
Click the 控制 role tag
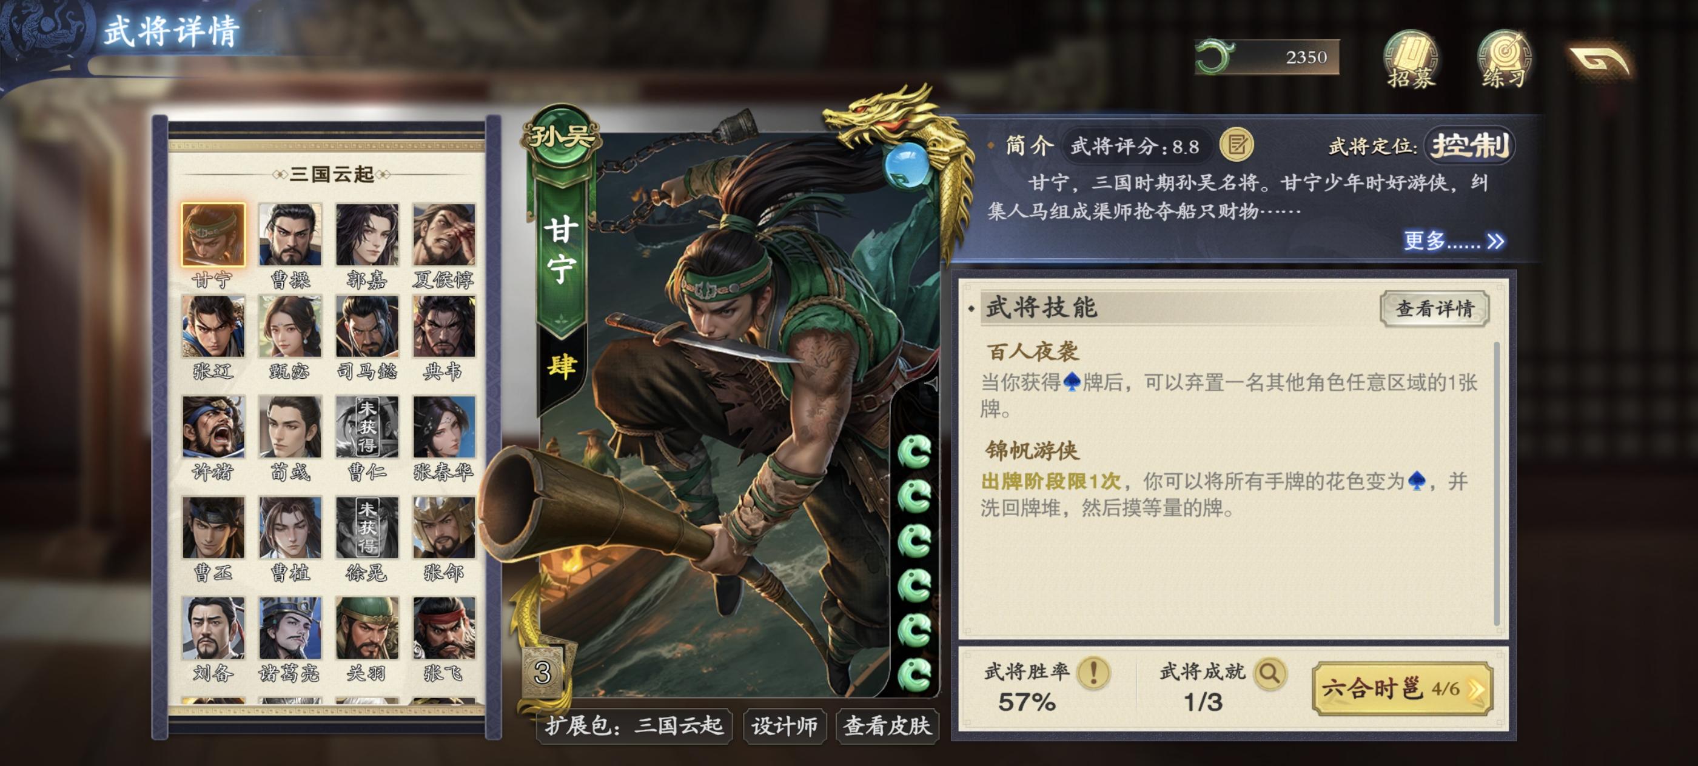click(1470, 145)
